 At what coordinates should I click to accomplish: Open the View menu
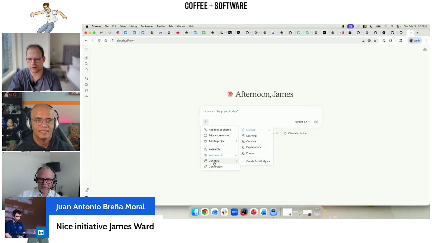[x=123, y=26]
